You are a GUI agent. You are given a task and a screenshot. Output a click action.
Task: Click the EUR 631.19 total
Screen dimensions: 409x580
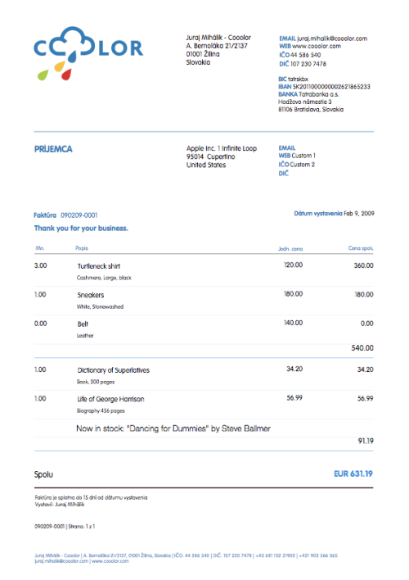point(353,474)
